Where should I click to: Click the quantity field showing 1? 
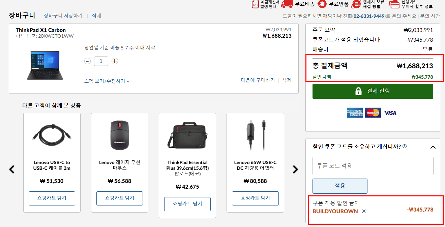coord(101,61)
